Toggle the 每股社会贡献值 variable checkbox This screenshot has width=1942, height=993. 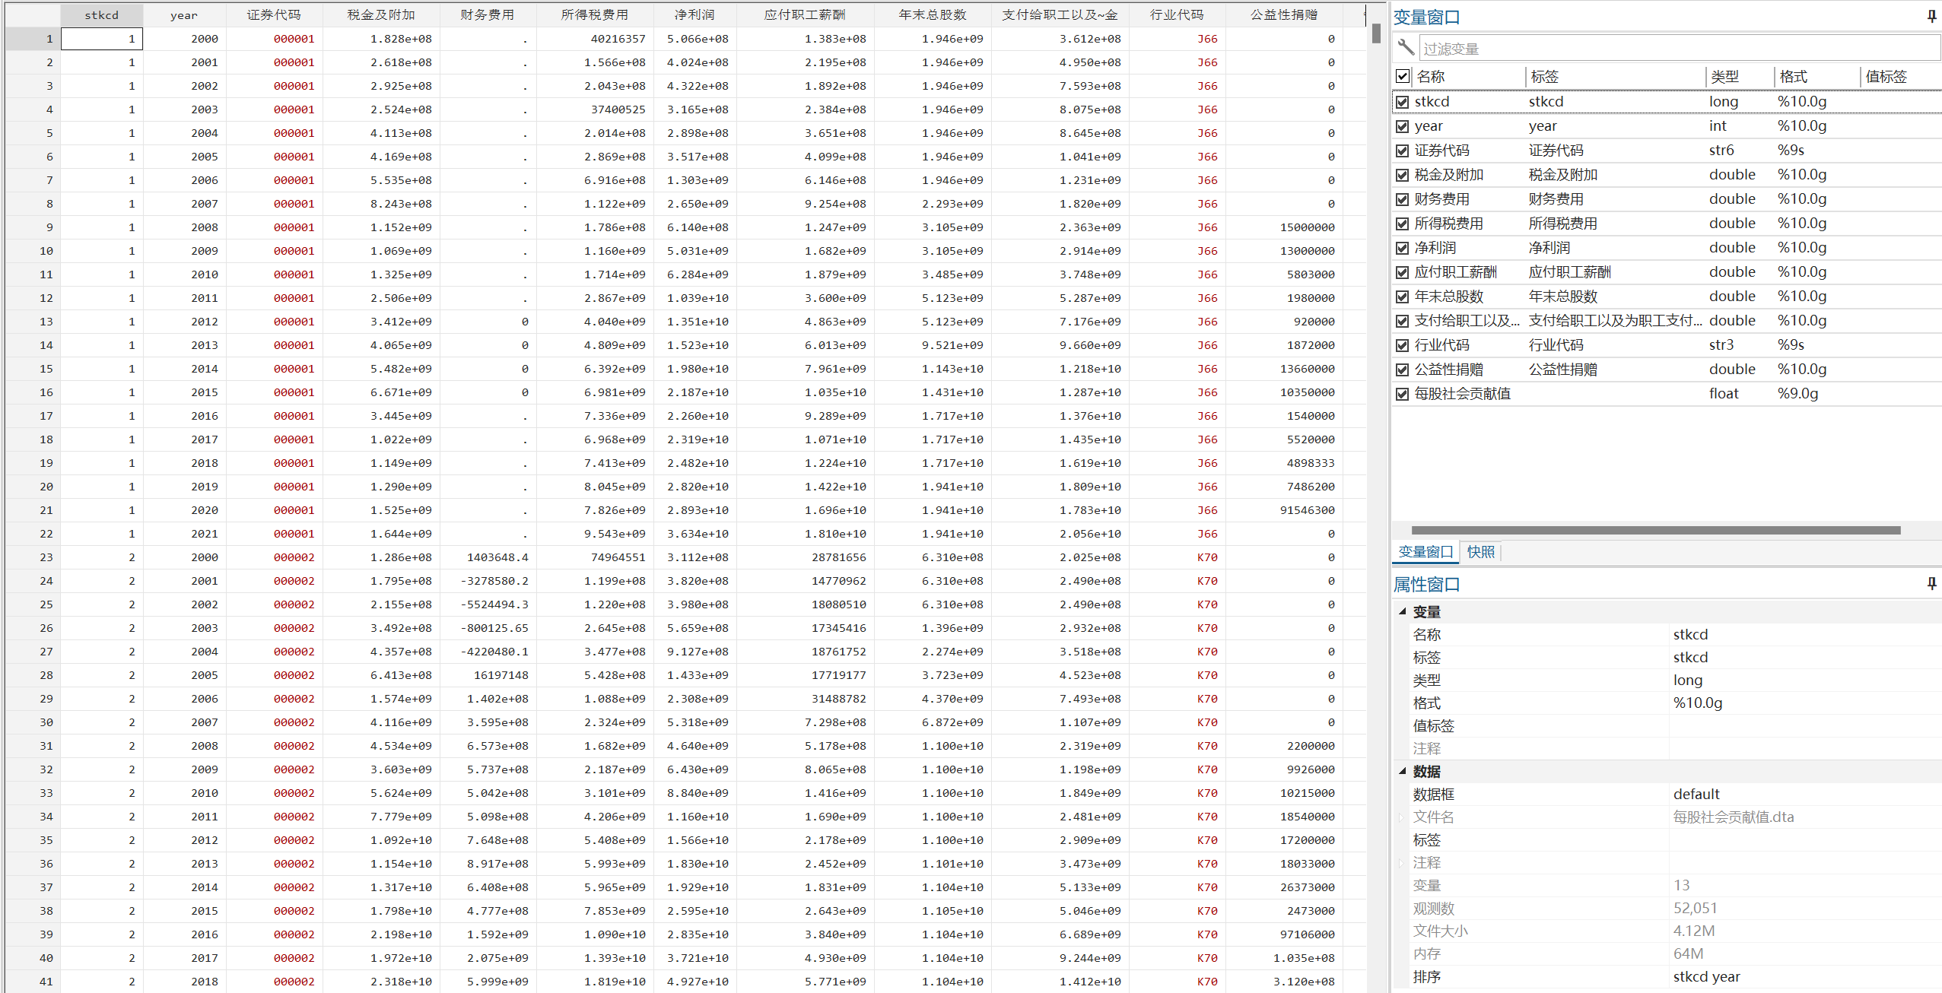click(x=1403, y=394)
